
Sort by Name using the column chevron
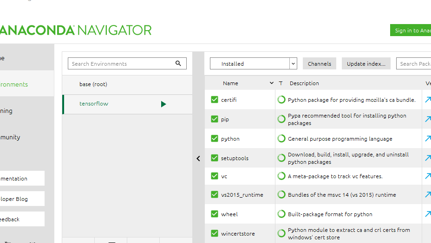[272, 83]
